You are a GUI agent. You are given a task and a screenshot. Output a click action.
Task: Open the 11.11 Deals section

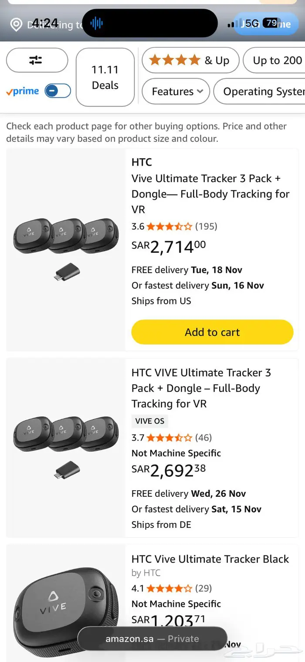point(105,77)
